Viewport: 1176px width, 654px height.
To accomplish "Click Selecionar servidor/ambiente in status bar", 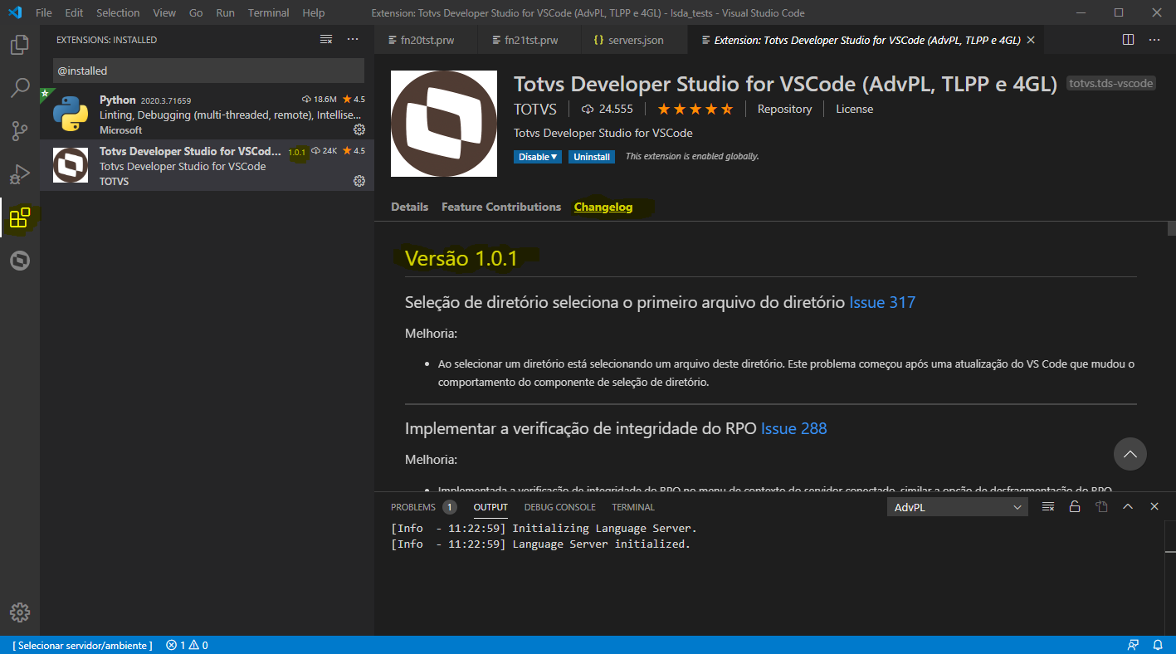I will point(82,645).
